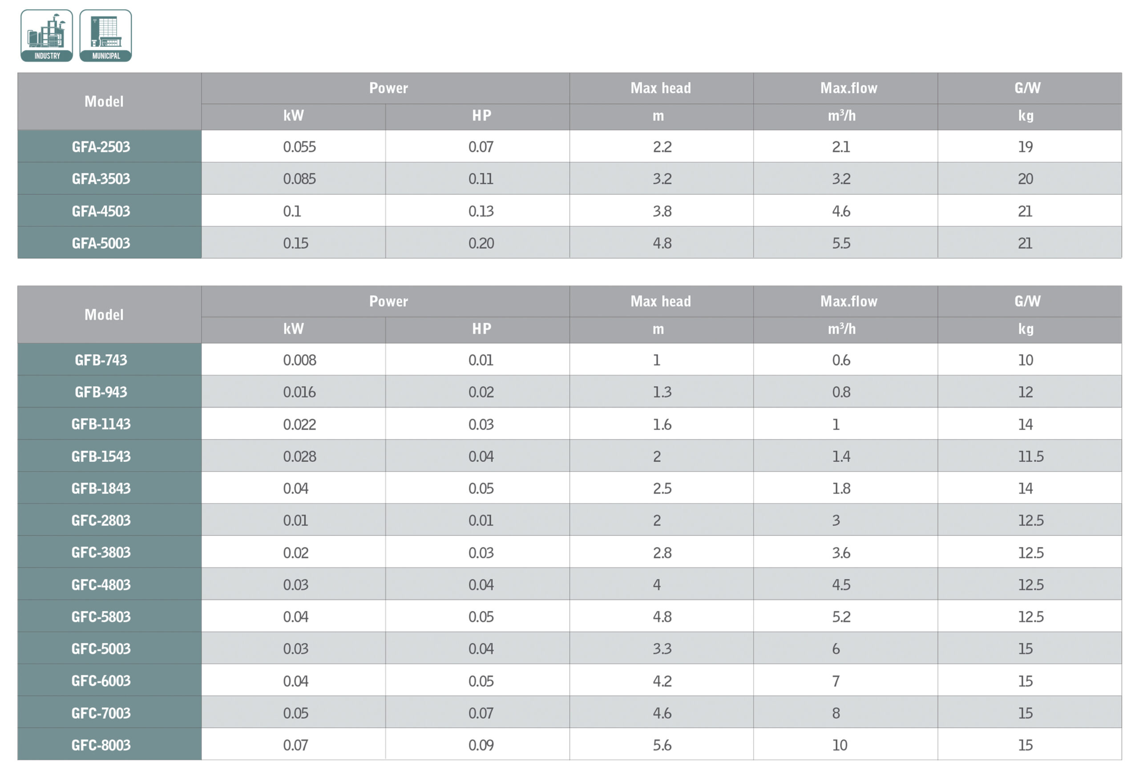This screenshot has height=779, width=1139.
Task: Click the GFC-8003 model cell
Action: point(101,745)
